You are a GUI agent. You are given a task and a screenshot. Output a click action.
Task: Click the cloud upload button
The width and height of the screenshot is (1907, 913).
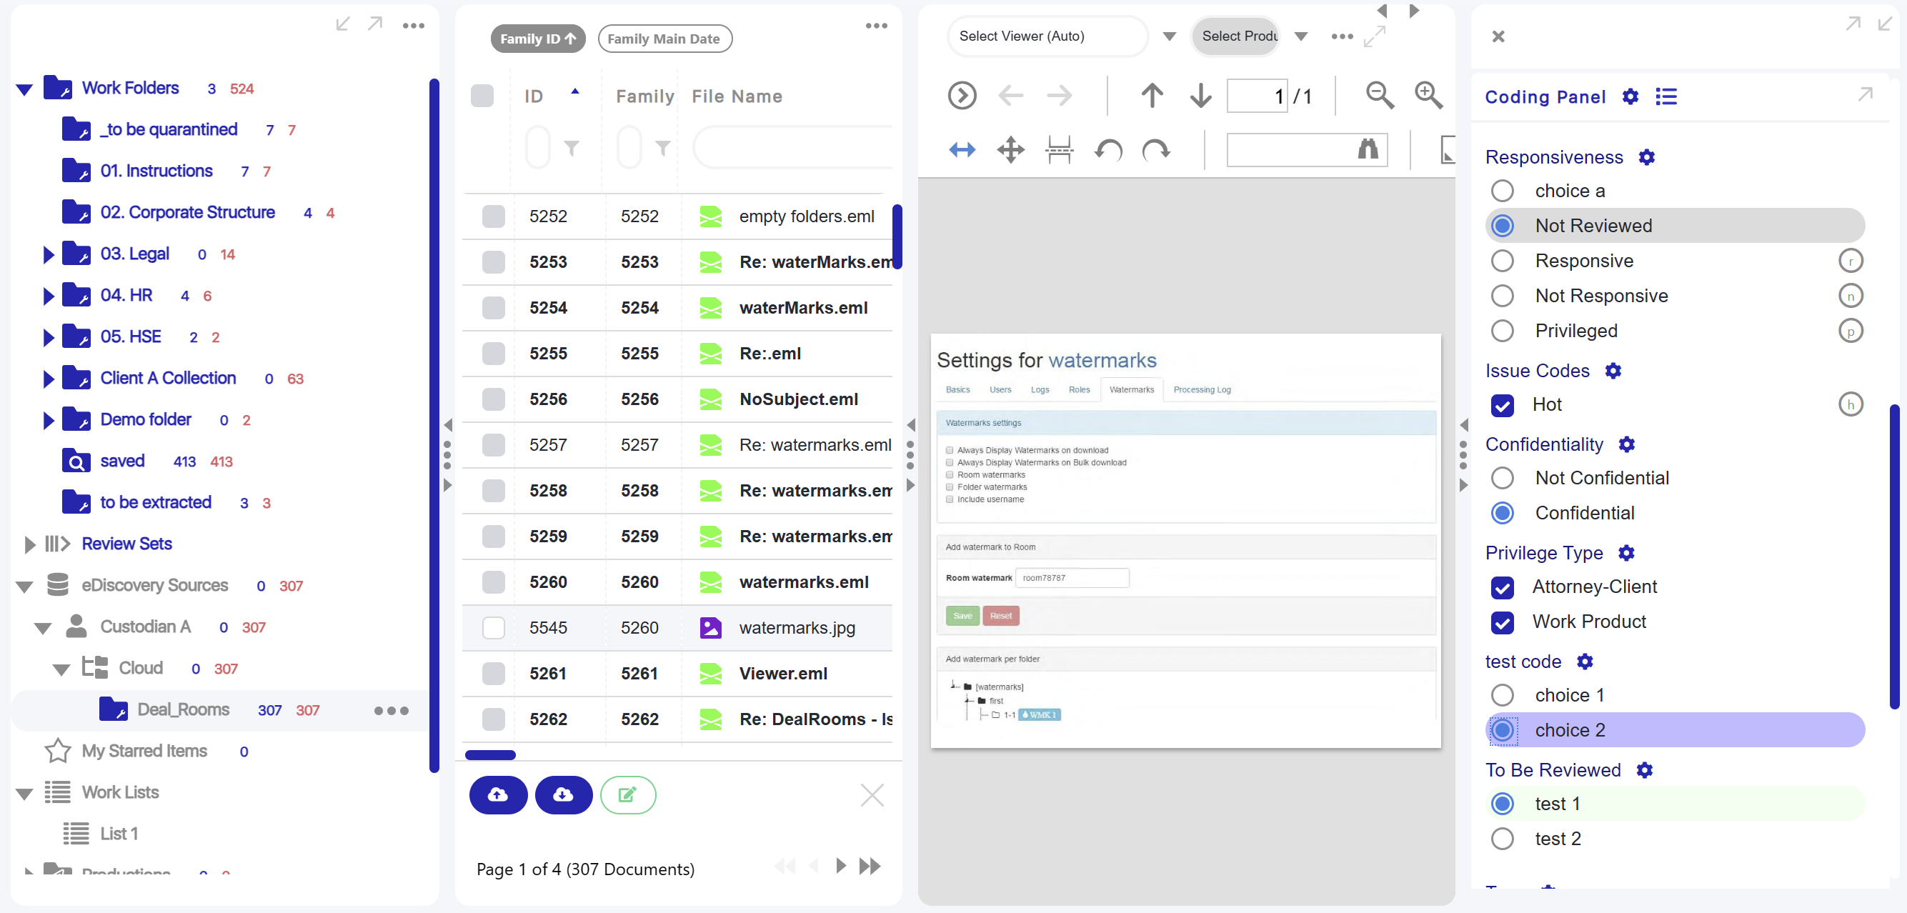[497, 794]
